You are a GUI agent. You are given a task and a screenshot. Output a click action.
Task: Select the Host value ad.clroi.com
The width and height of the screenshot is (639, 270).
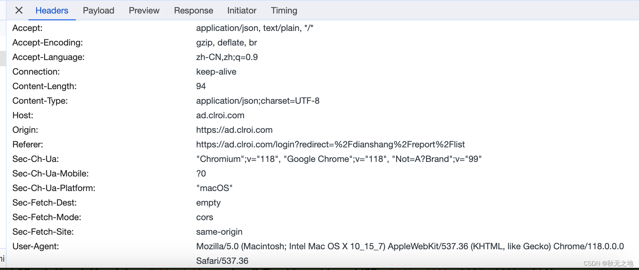[220, 115]
